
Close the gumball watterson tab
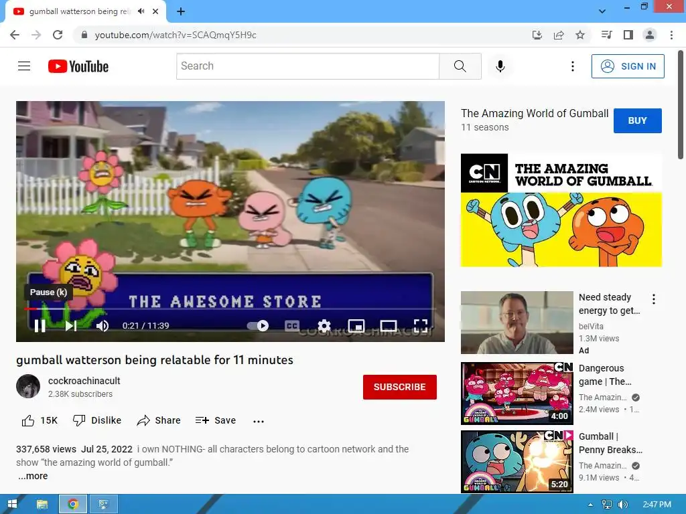pyautogui.click(x=155, y=11)
